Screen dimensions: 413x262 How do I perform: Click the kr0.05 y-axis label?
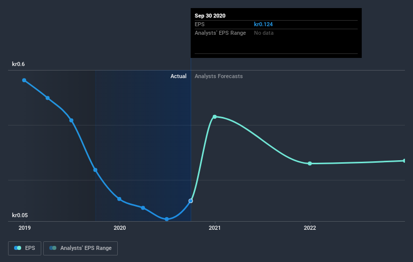(20, 215)
